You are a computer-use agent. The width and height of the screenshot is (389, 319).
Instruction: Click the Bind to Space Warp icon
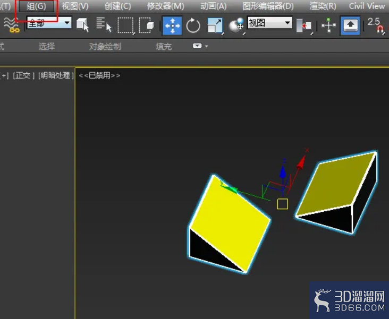coord(11,25)
